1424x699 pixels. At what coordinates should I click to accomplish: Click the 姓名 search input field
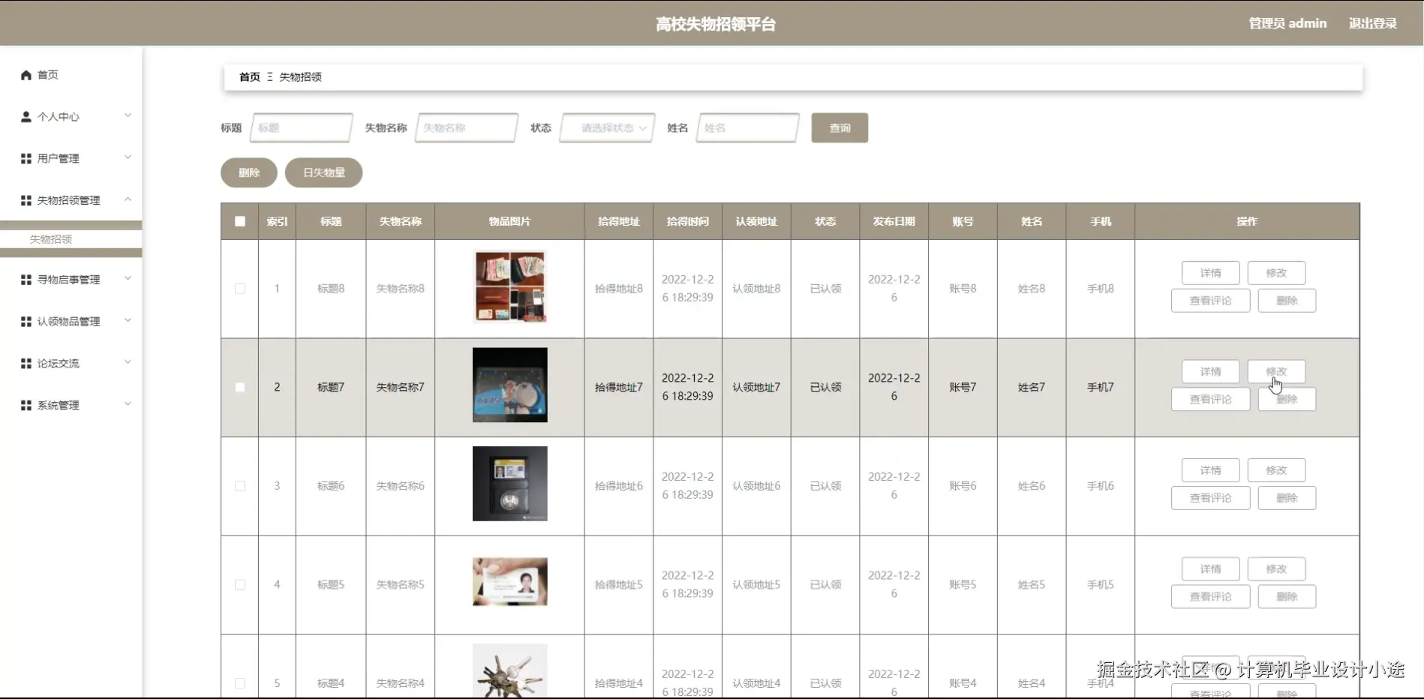(748, 128)
